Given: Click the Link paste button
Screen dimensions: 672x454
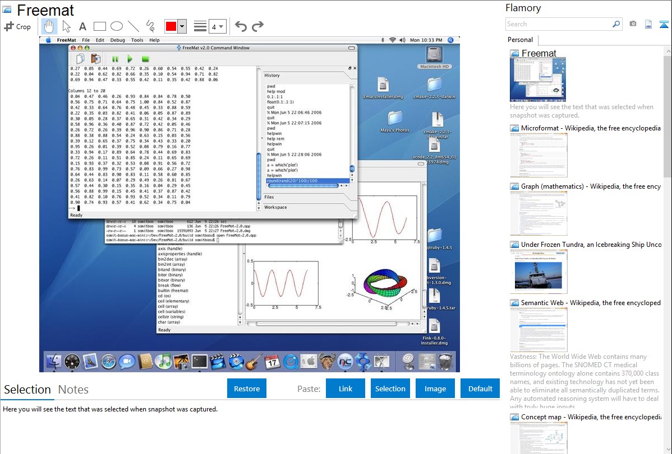Looking at the screenshot, I should 346,389.
